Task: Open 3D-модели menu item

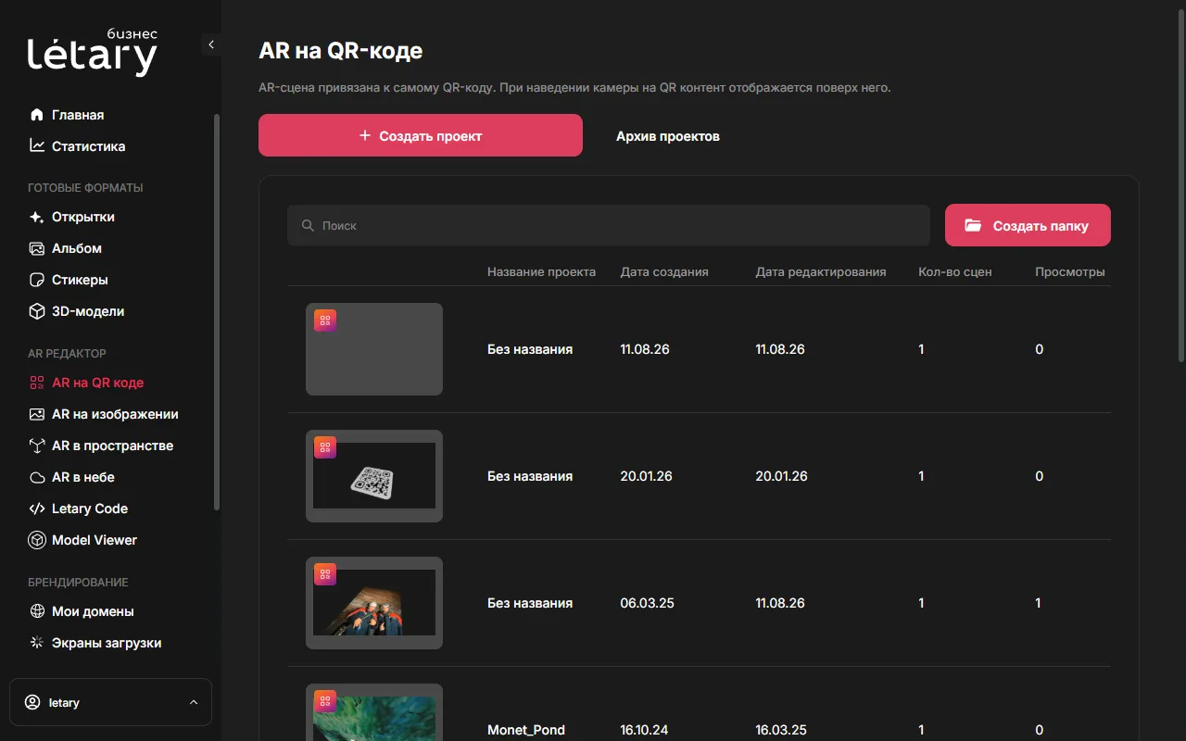Action: pyautogui.click(x=88, y=311)
